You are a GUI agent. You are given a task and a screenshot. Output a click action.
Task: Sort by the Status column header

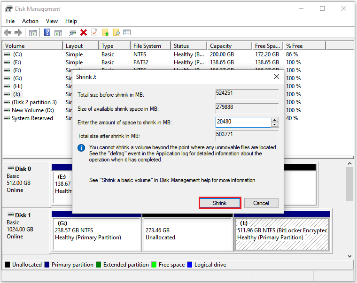[189, 46]
